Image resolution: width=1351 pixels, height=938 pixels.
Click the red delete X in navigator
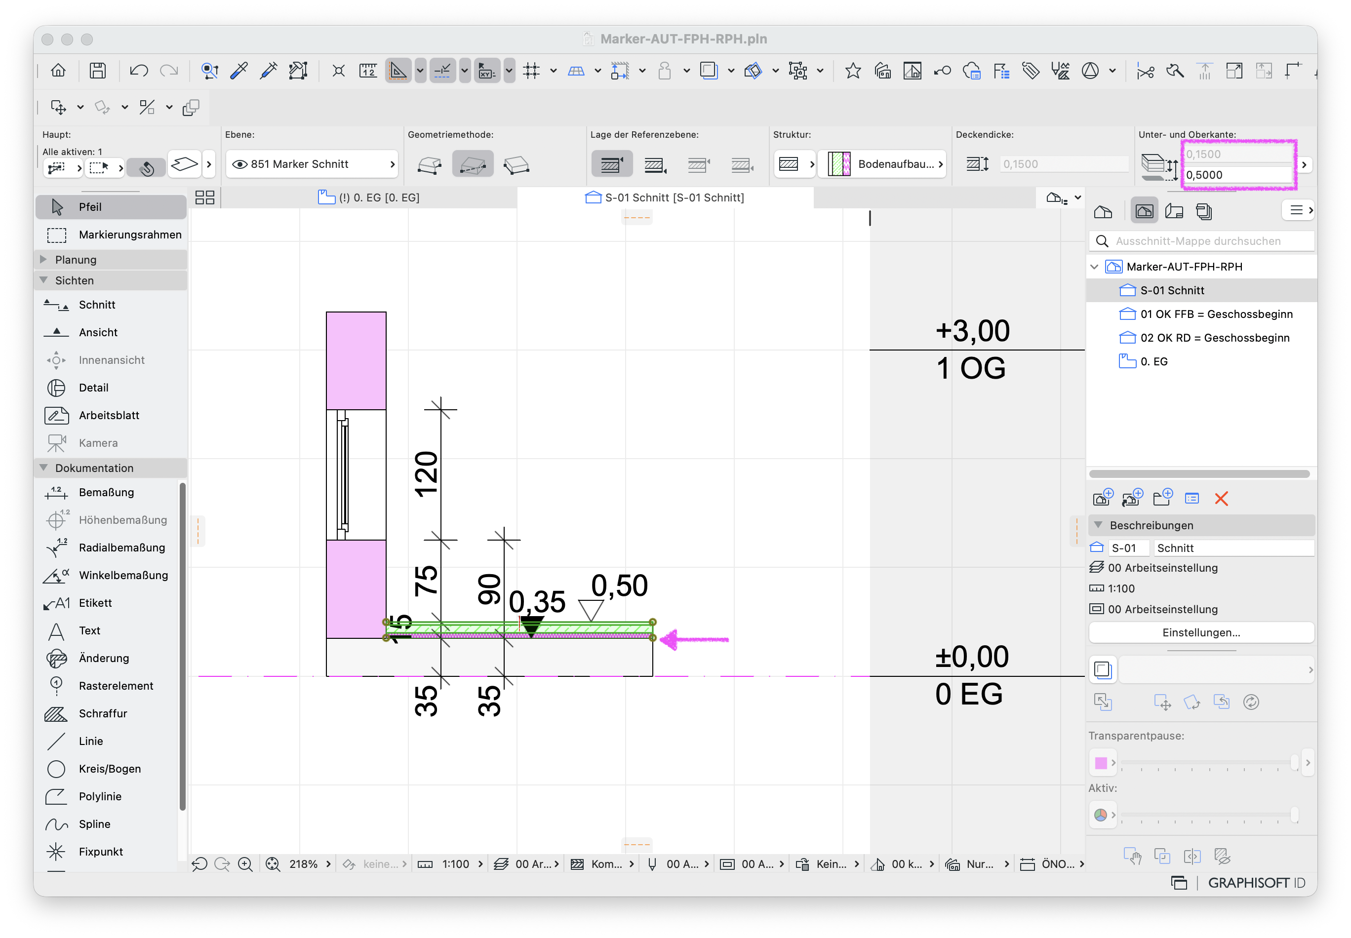point(1221,499)
